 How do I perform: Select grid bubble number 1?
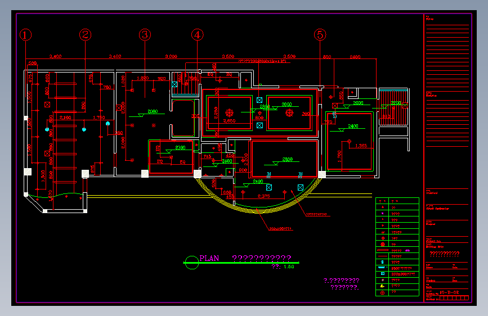click(25, 34)
